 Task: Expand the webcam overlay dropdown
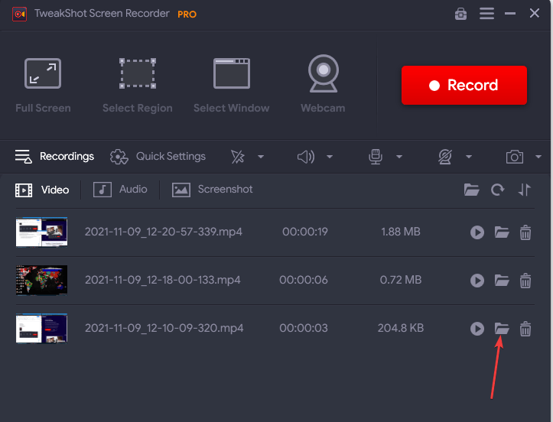(469, 157)
